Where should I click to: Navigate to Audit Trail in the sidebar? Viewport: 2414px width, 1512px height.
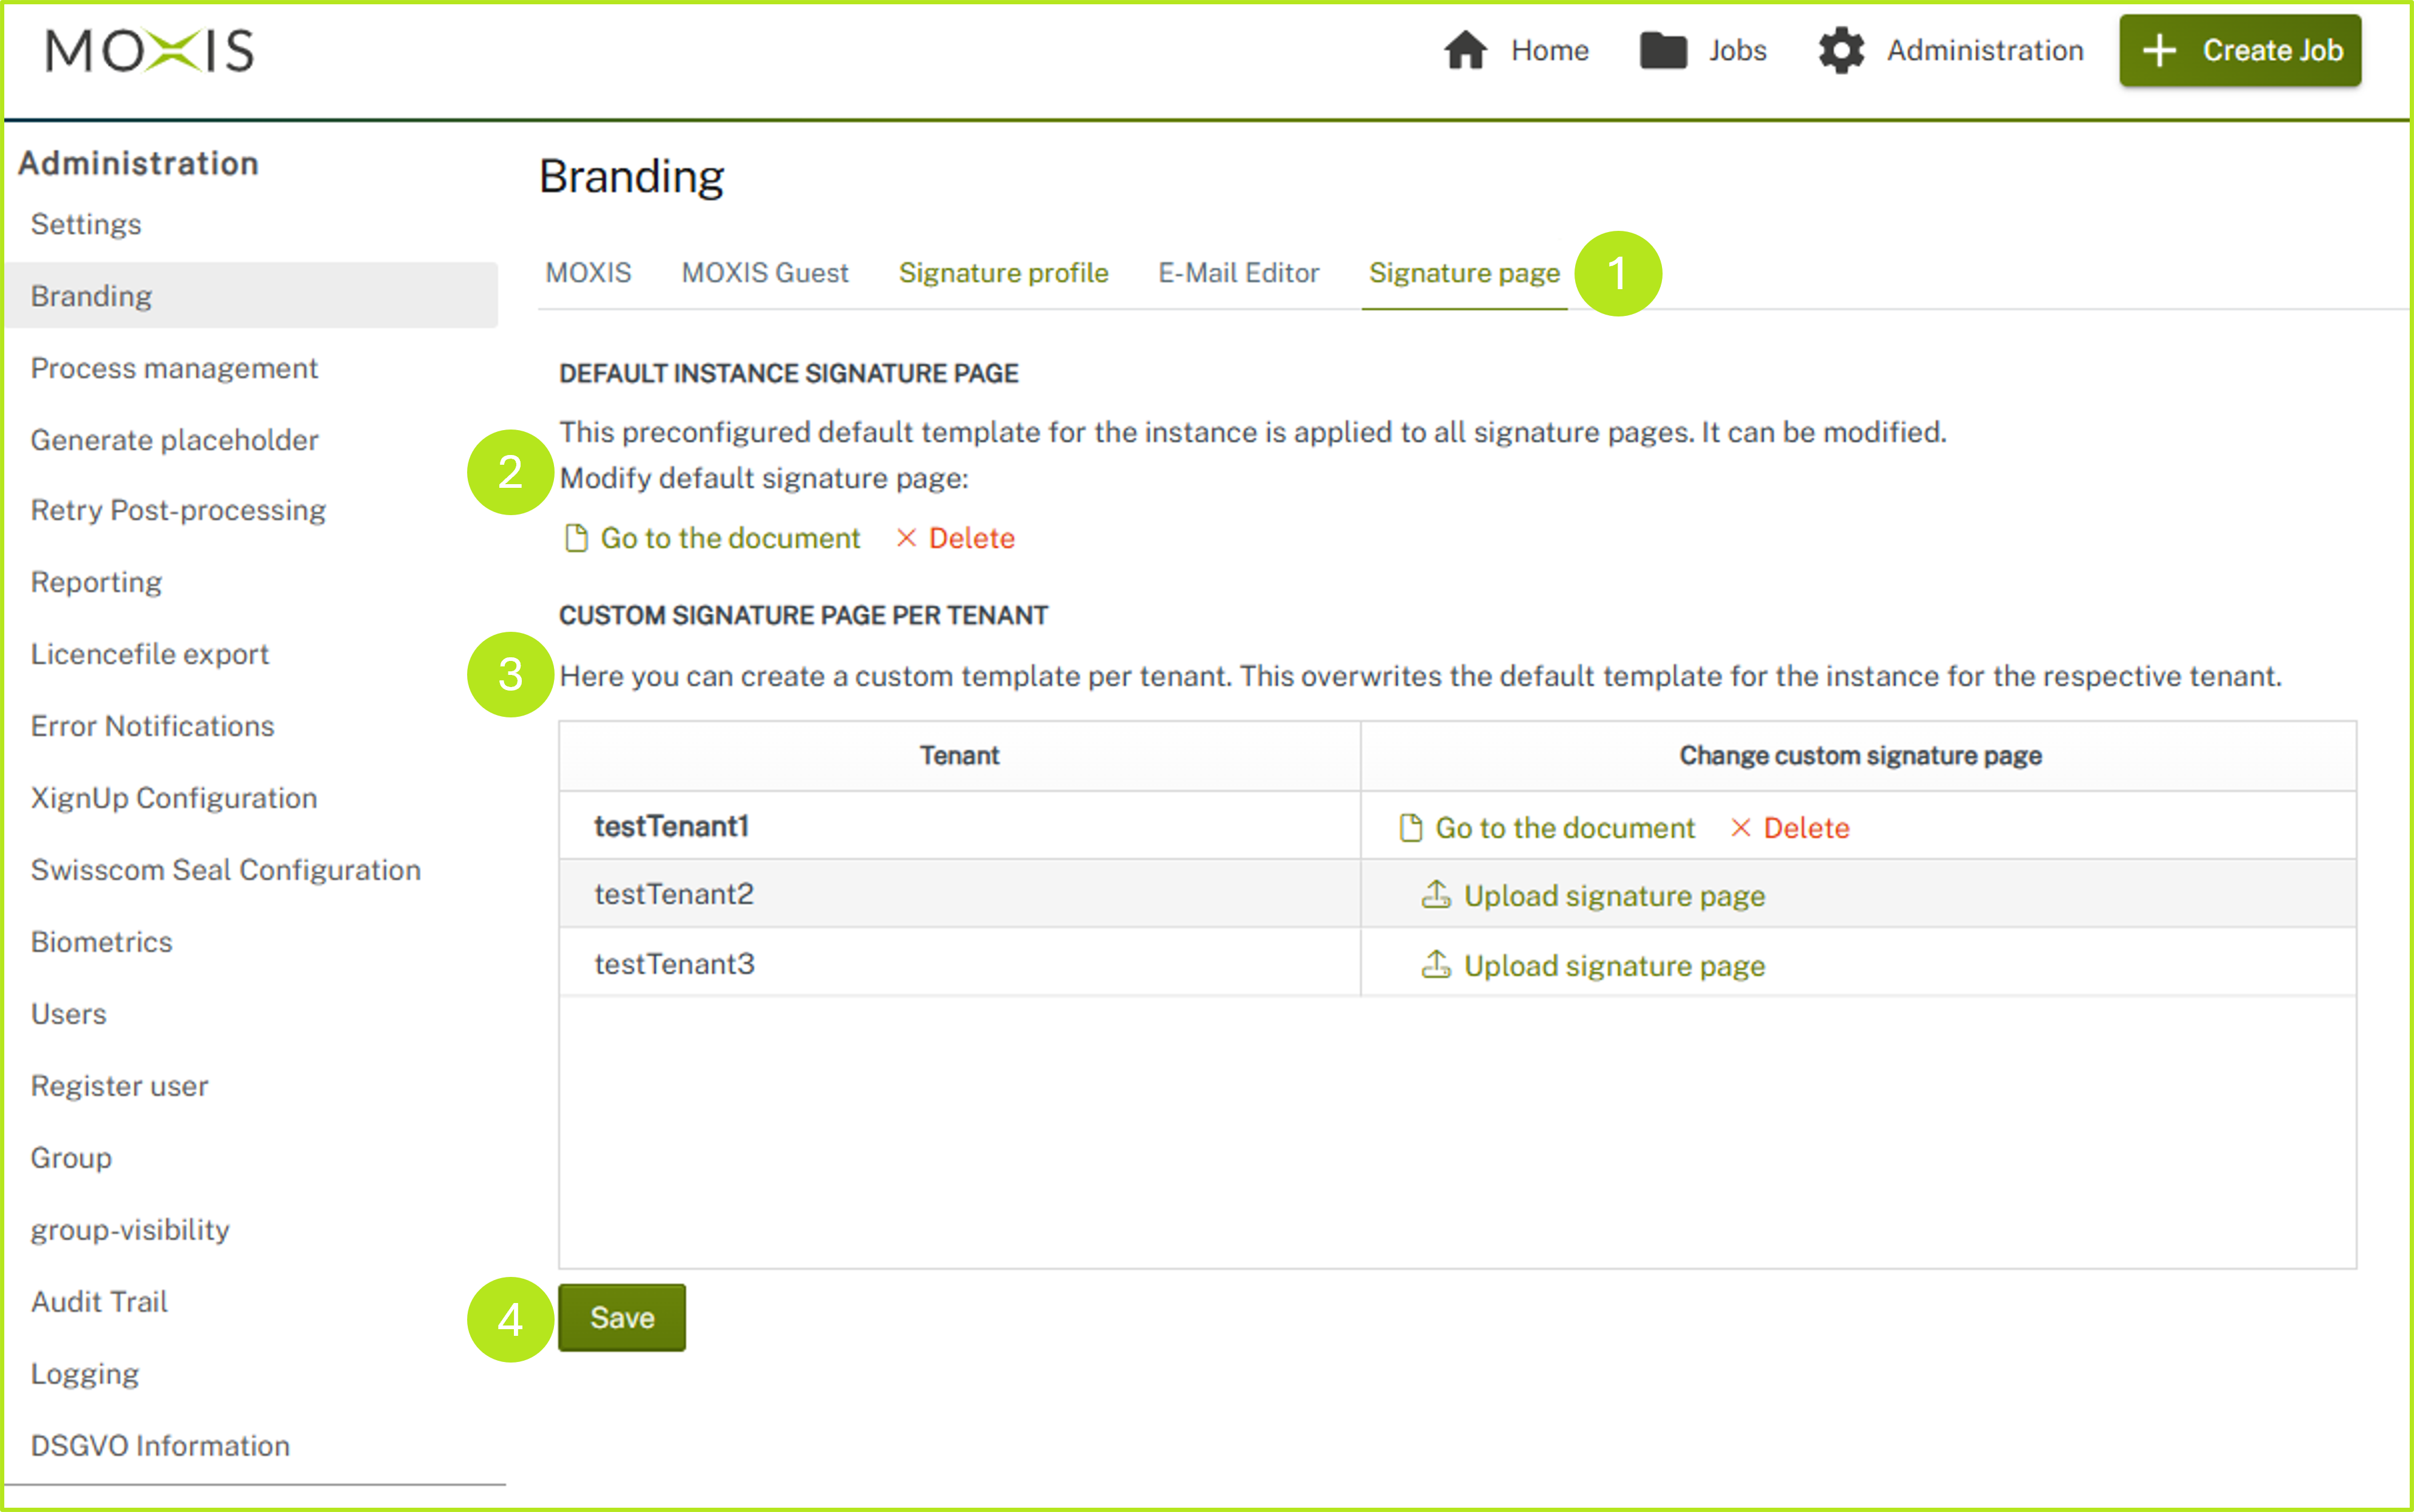(x=99, y=1301)
